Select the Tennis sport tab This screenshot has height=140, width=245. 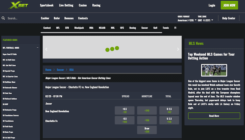tap(166, 28)
